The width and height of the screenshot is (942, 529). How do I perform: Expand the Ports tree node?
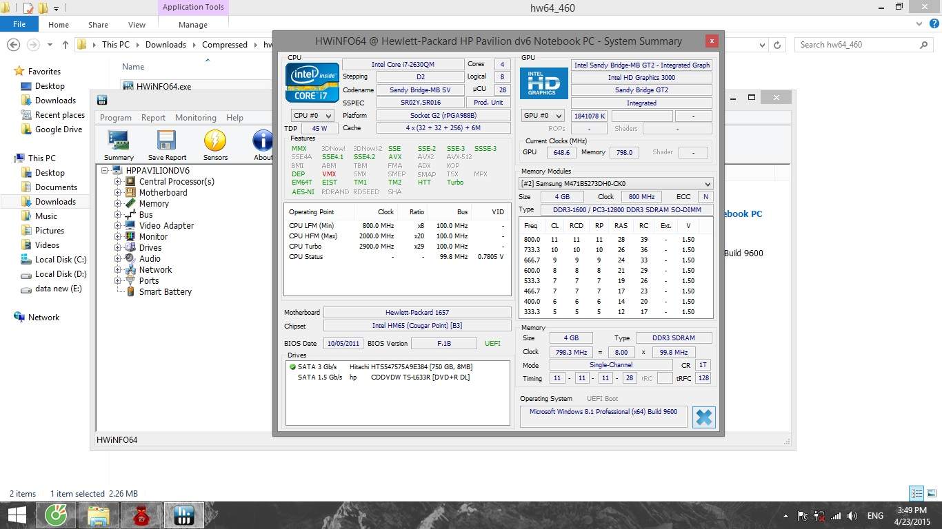(x=117, y=281)
